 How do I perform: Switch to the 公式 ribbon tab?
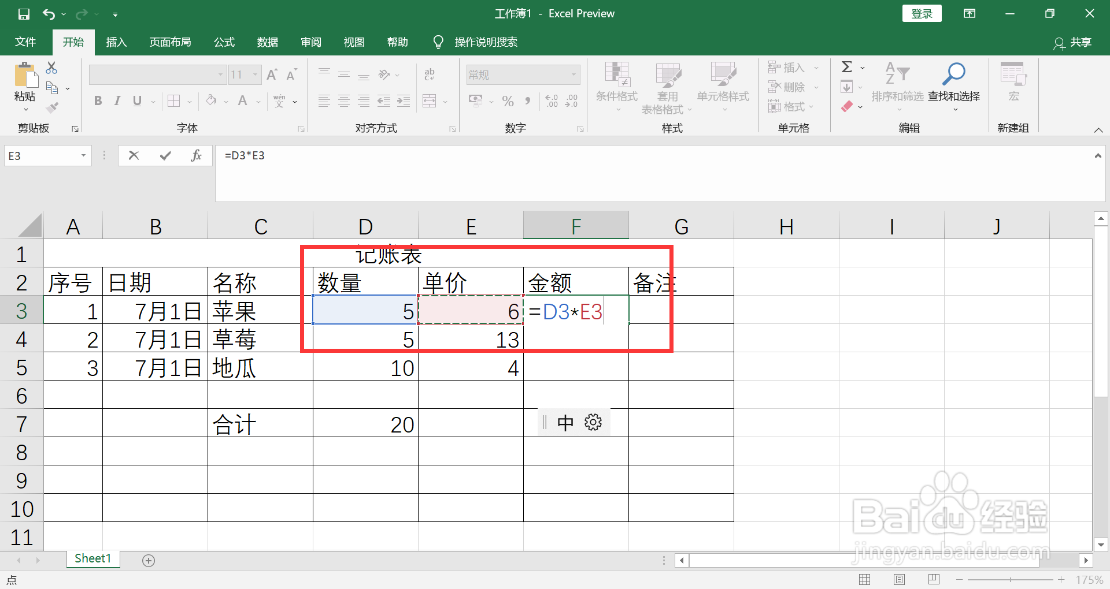tap(224, 42)
